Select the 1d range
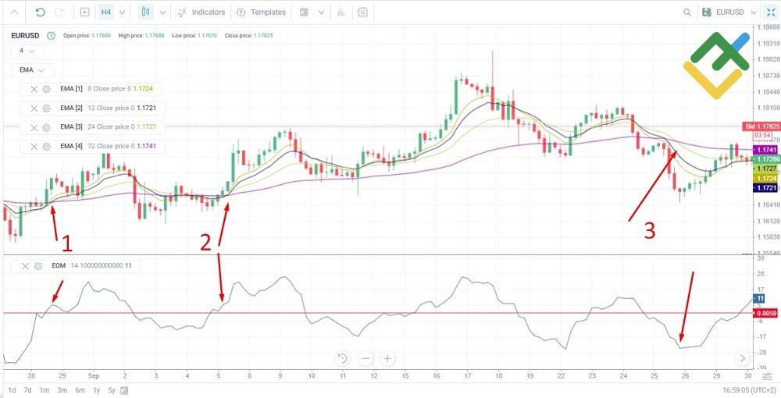 pos(12,390)
